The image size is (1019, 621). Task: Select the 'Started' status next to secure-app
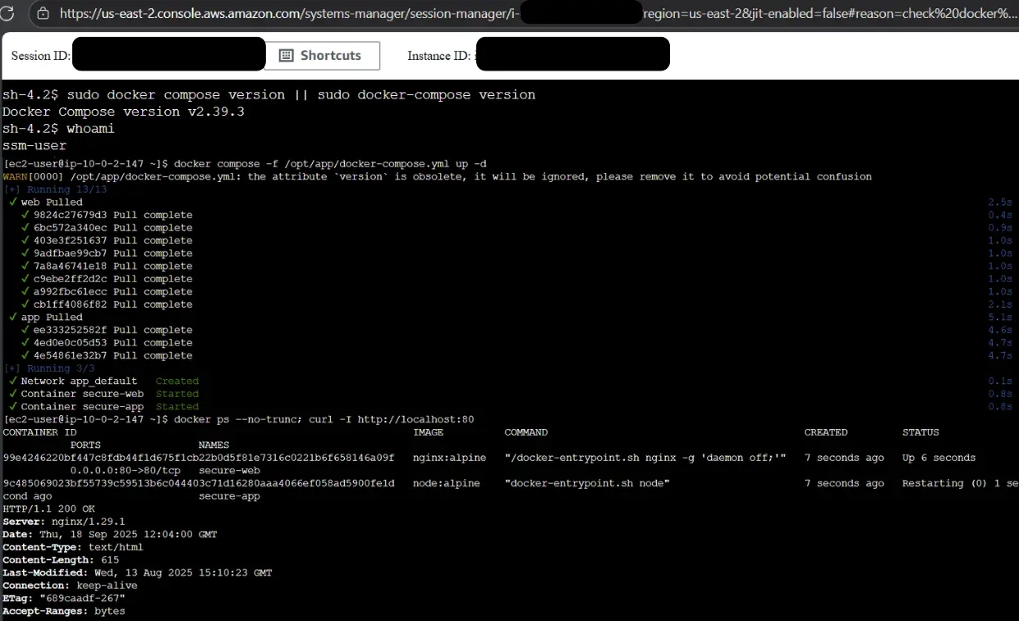(x=177, y=406)
